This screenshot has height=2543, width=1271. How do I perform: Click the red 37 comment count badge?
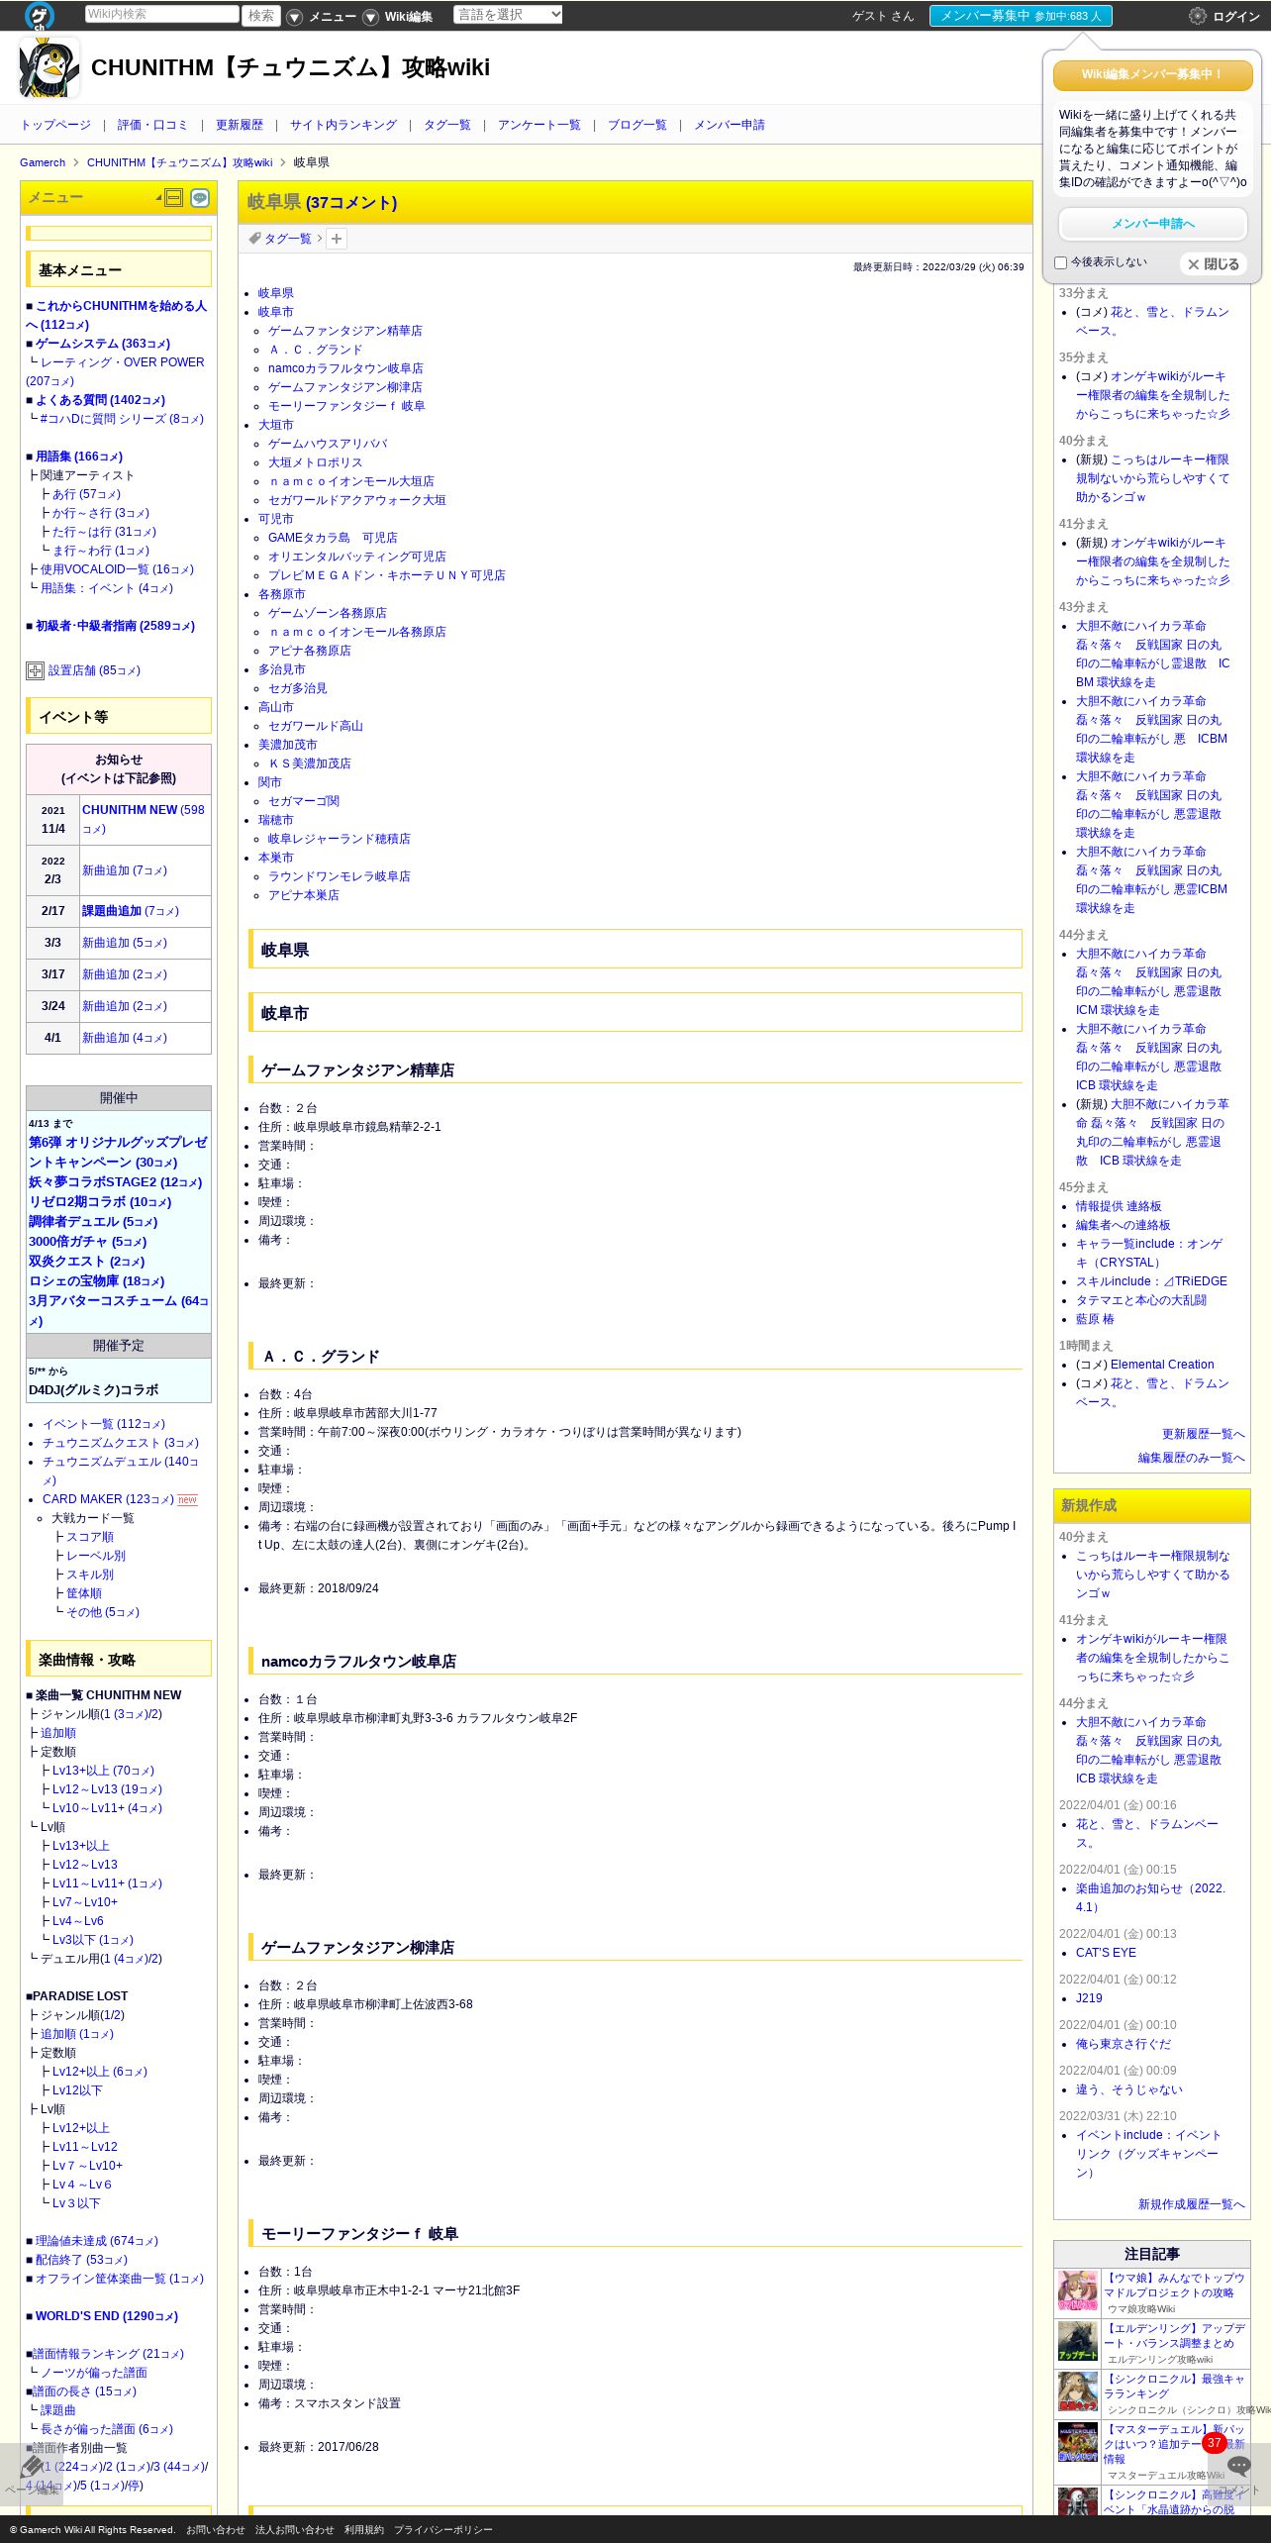[x=1215, y=2443]
